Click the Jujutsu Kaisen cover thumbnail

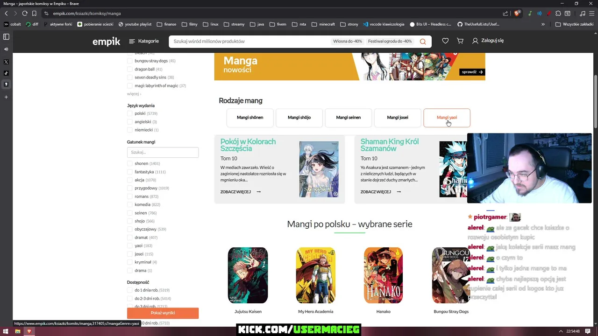[248, 275]
